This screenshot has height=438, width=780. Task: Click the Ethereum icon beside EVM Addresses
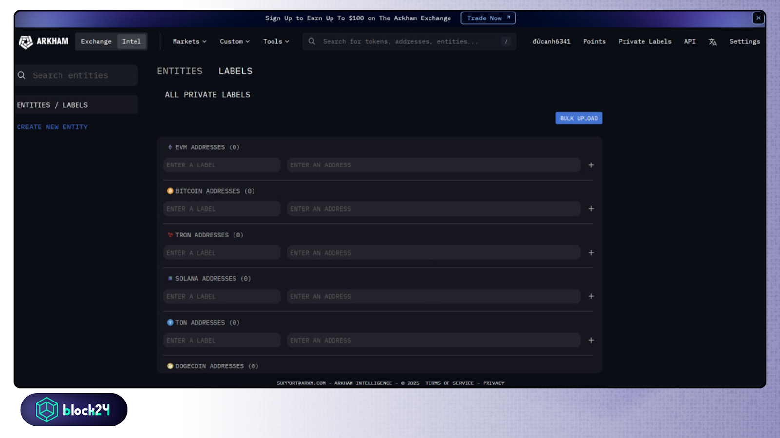pos(170,147)
